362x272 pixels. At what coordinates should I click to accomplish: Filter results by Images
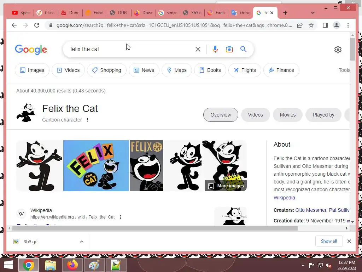click(32, 70)
